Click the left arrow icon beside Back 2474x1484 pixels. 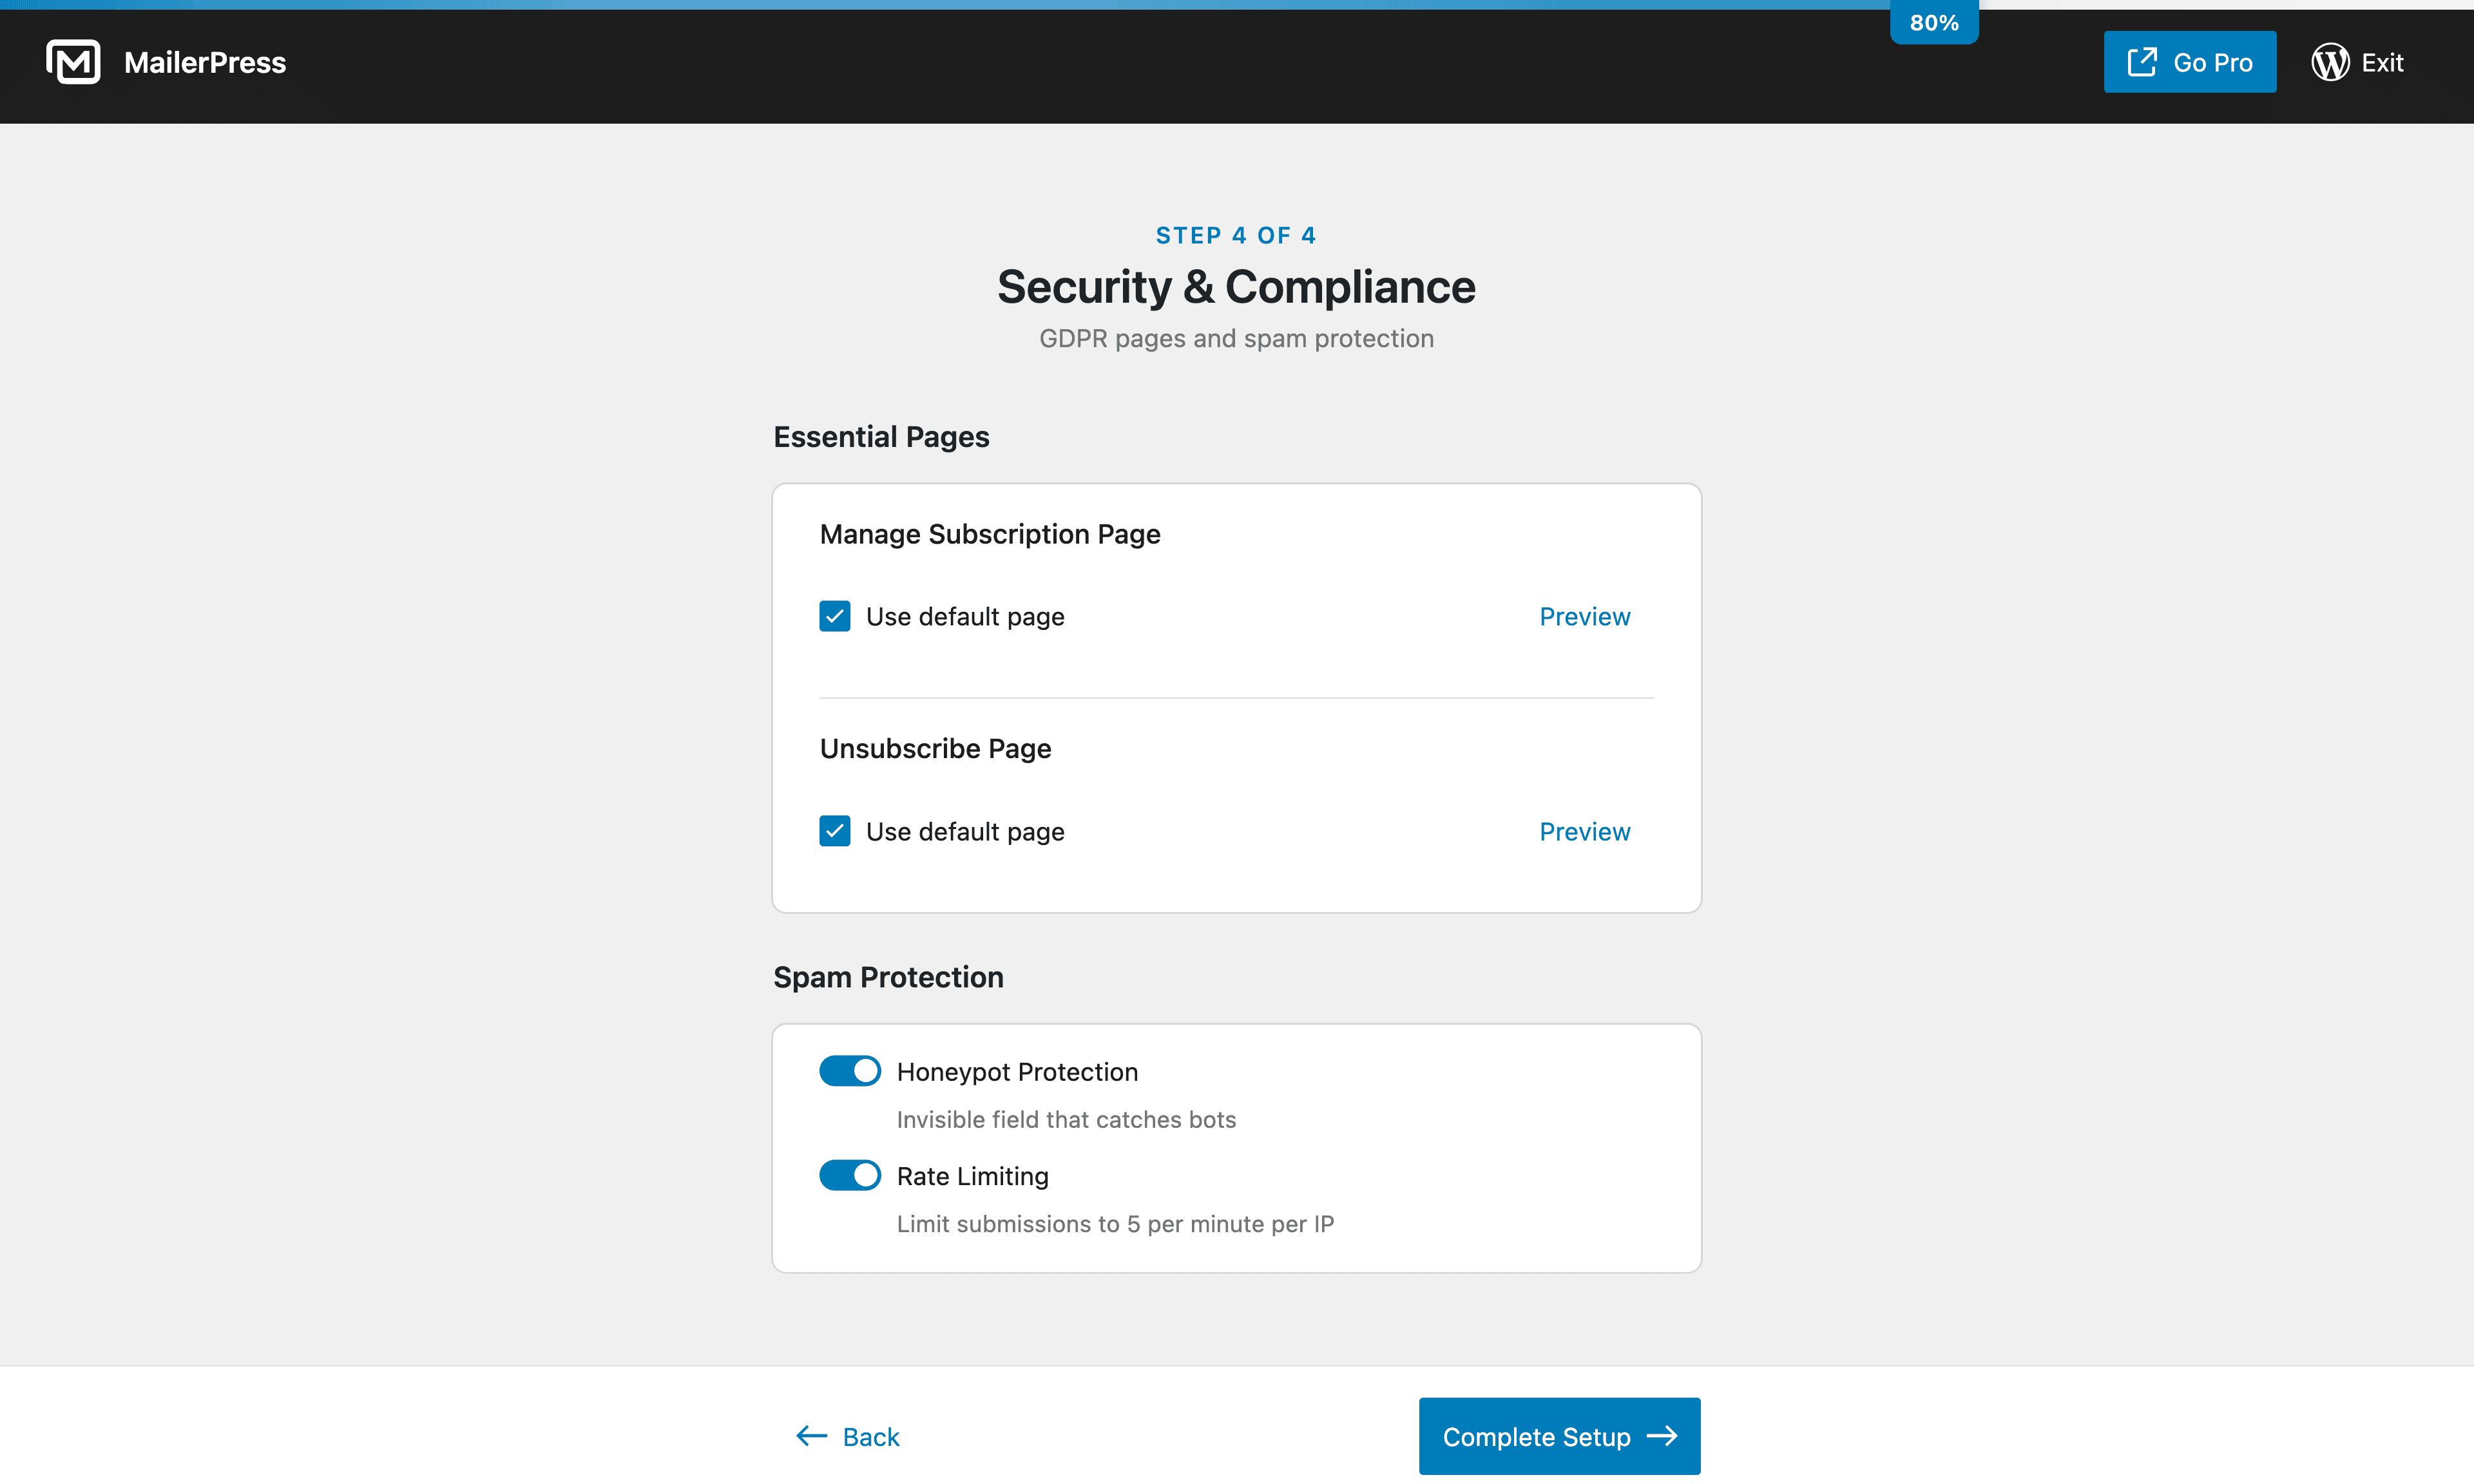(x=811, y=1436)
